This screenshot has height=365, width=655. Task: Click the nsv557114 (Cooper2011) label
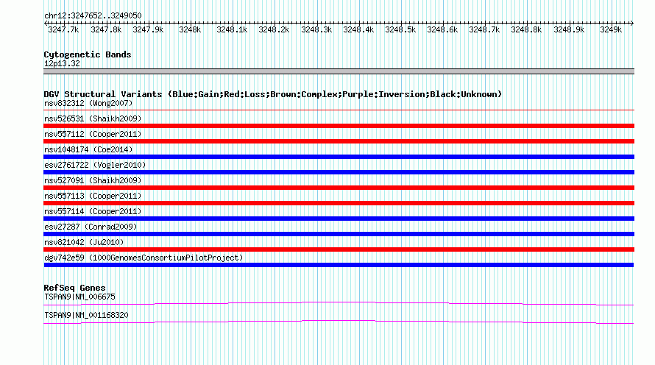click(93, 211)
